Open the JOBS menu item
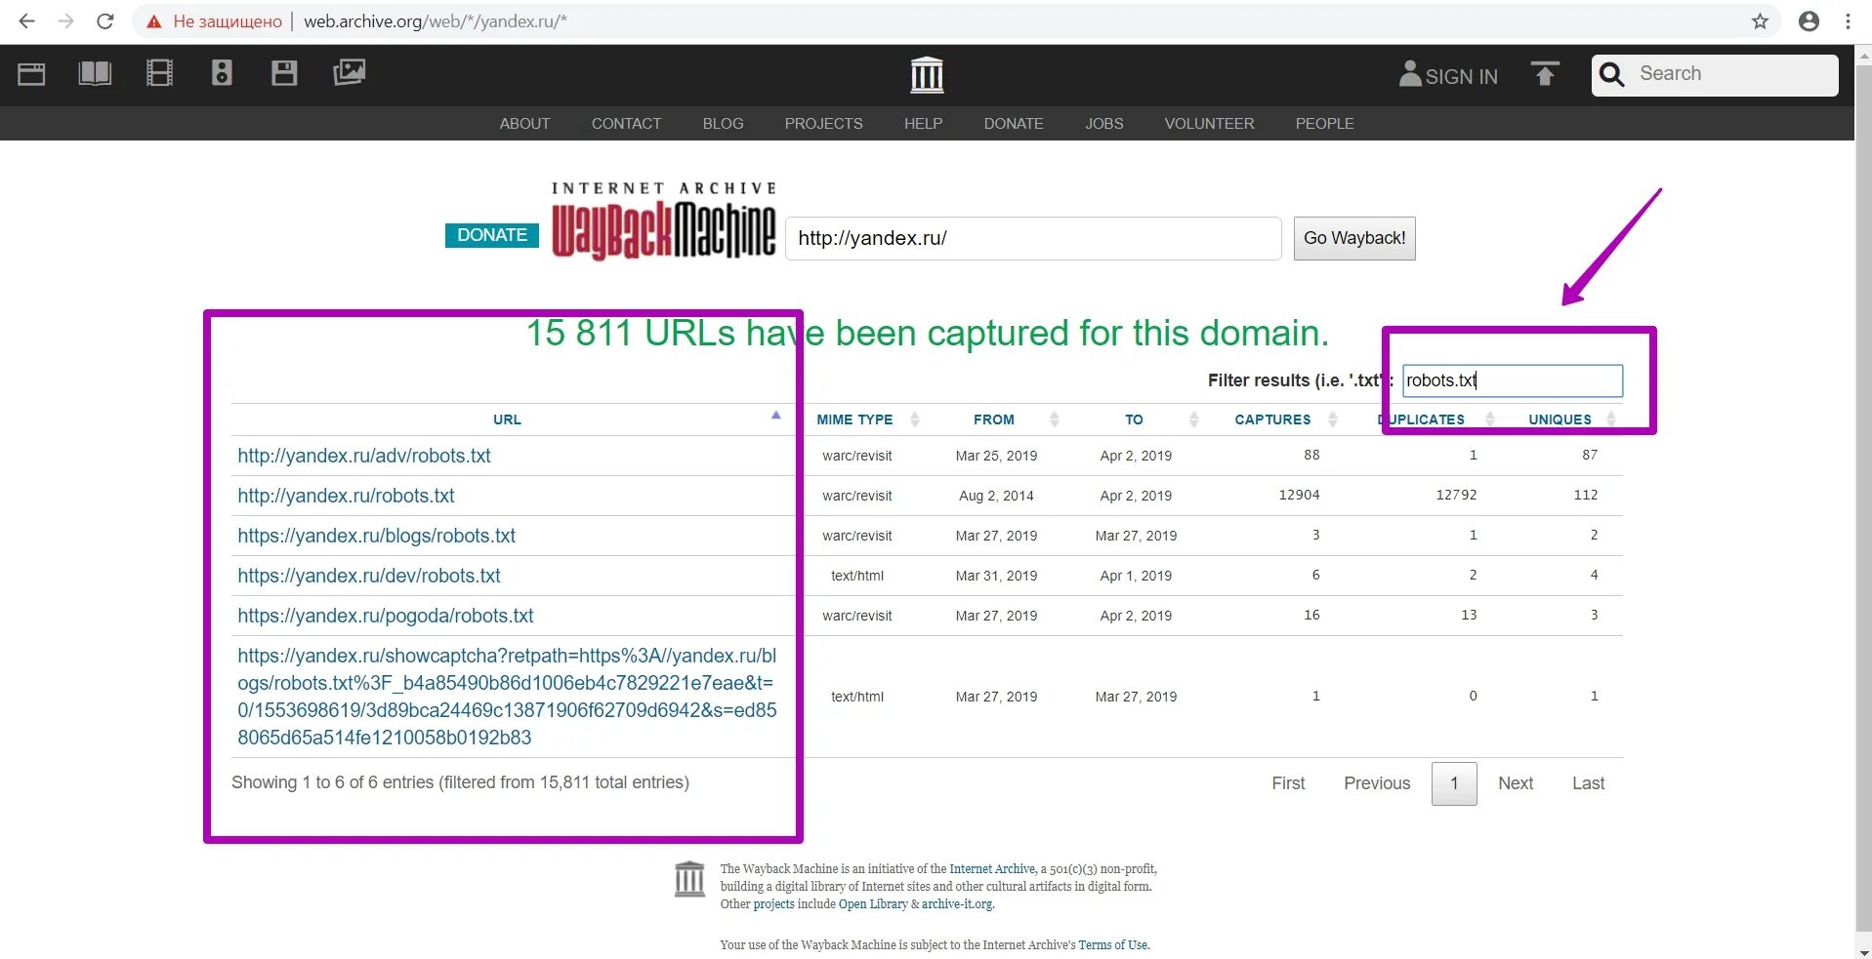The image size is (1872, 959). 1103,124
